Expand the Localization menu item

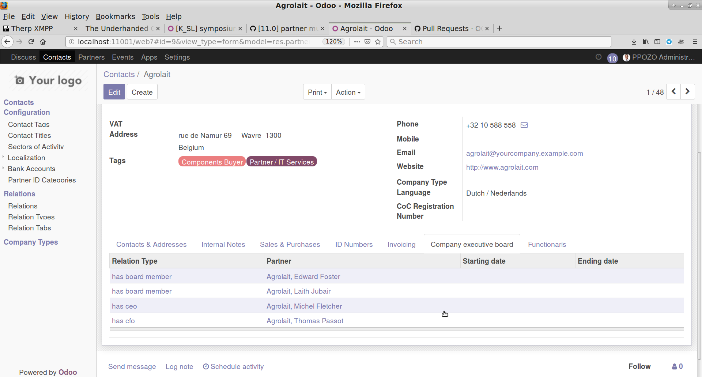26,158
